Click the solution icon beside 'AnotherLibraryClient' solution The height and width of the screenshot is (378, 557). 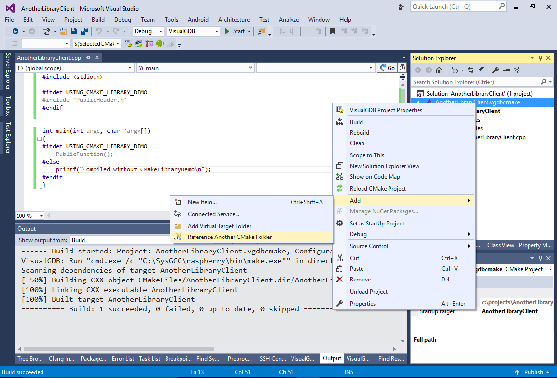point(420,94)
